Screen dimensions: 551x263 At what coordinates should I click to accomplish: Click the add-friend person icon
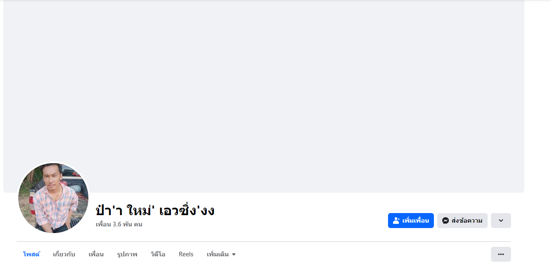tap(396, 221)
